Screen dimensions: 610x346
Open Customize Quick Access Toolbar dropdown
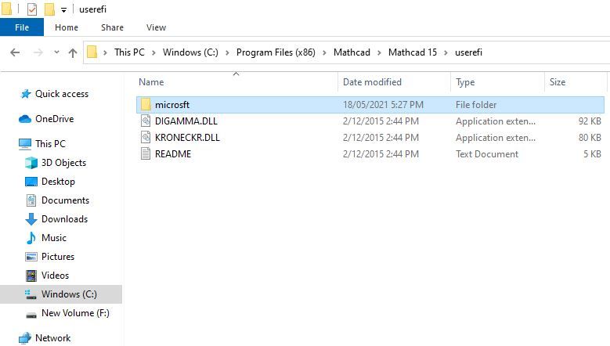(63, 9)
